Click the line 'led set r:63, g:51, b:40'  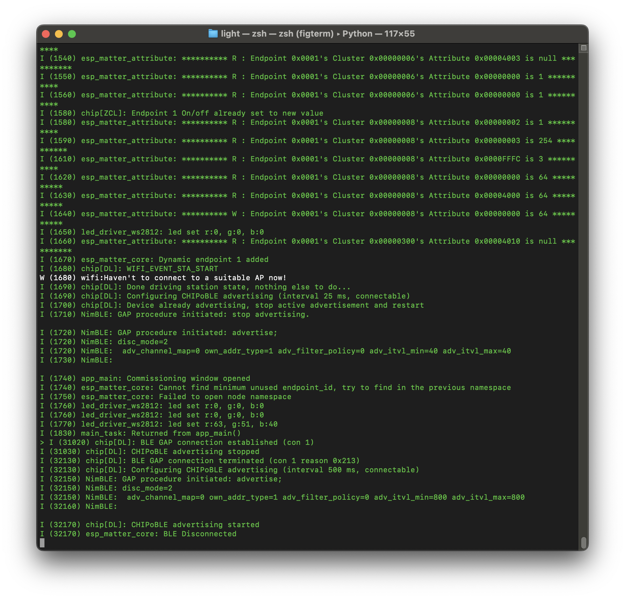[x=159, y=424]
